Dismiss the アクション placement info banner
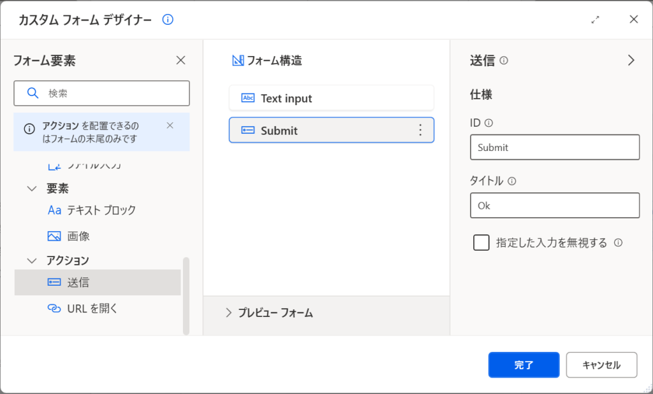 point(170,125)
